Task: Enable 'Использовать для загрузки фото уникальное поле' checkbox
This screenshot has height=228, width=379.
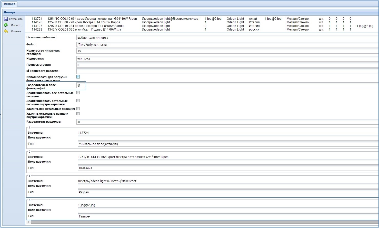Action: (78, 77)
